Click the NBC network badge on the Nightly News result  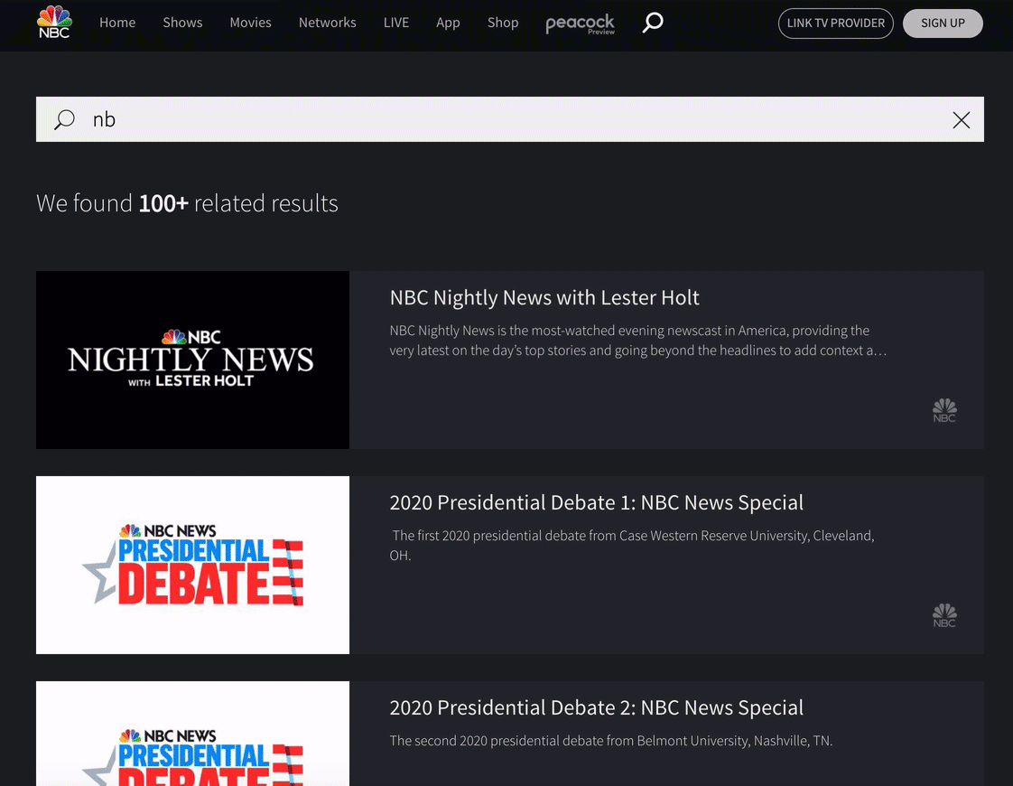click(944, 410)
